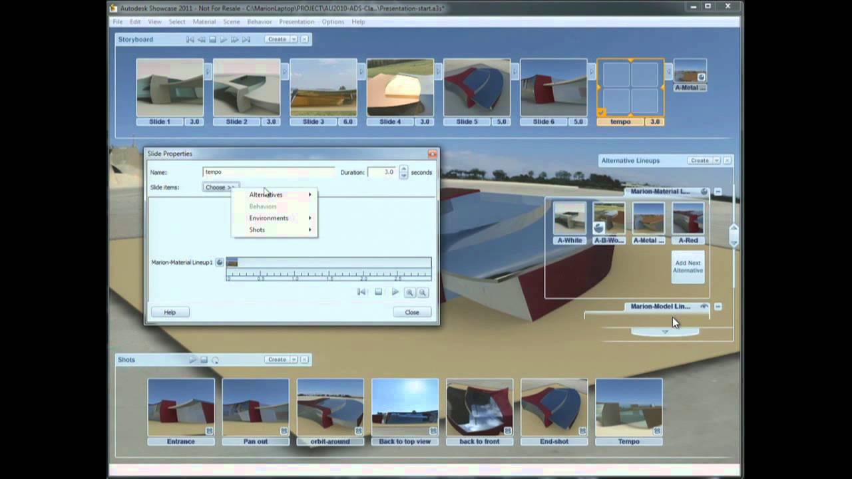Image resolution: width=852 pixels, height=479 pixels.
Task: Expand the Environments submenu
Action: [x=274, y=218]
